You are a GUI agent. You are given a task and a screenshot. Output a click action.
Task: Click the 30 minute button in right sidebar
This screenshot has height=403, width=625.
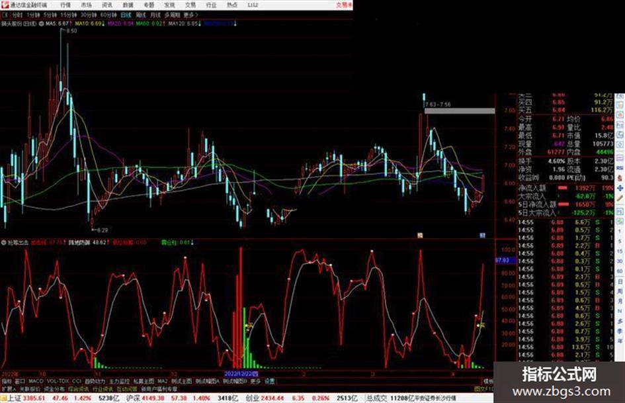pyautogui.click(x=620, y=261)
